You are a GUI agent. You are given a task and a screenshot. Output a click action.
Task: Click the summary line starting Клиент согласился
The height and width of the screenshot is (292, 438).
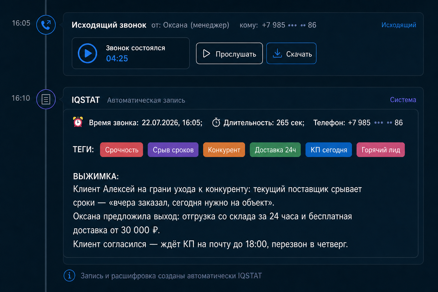click(x=210, y=244)
